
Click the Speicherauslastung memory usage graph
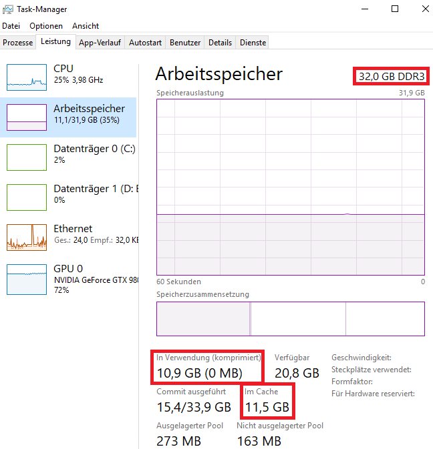pos(291,187)
